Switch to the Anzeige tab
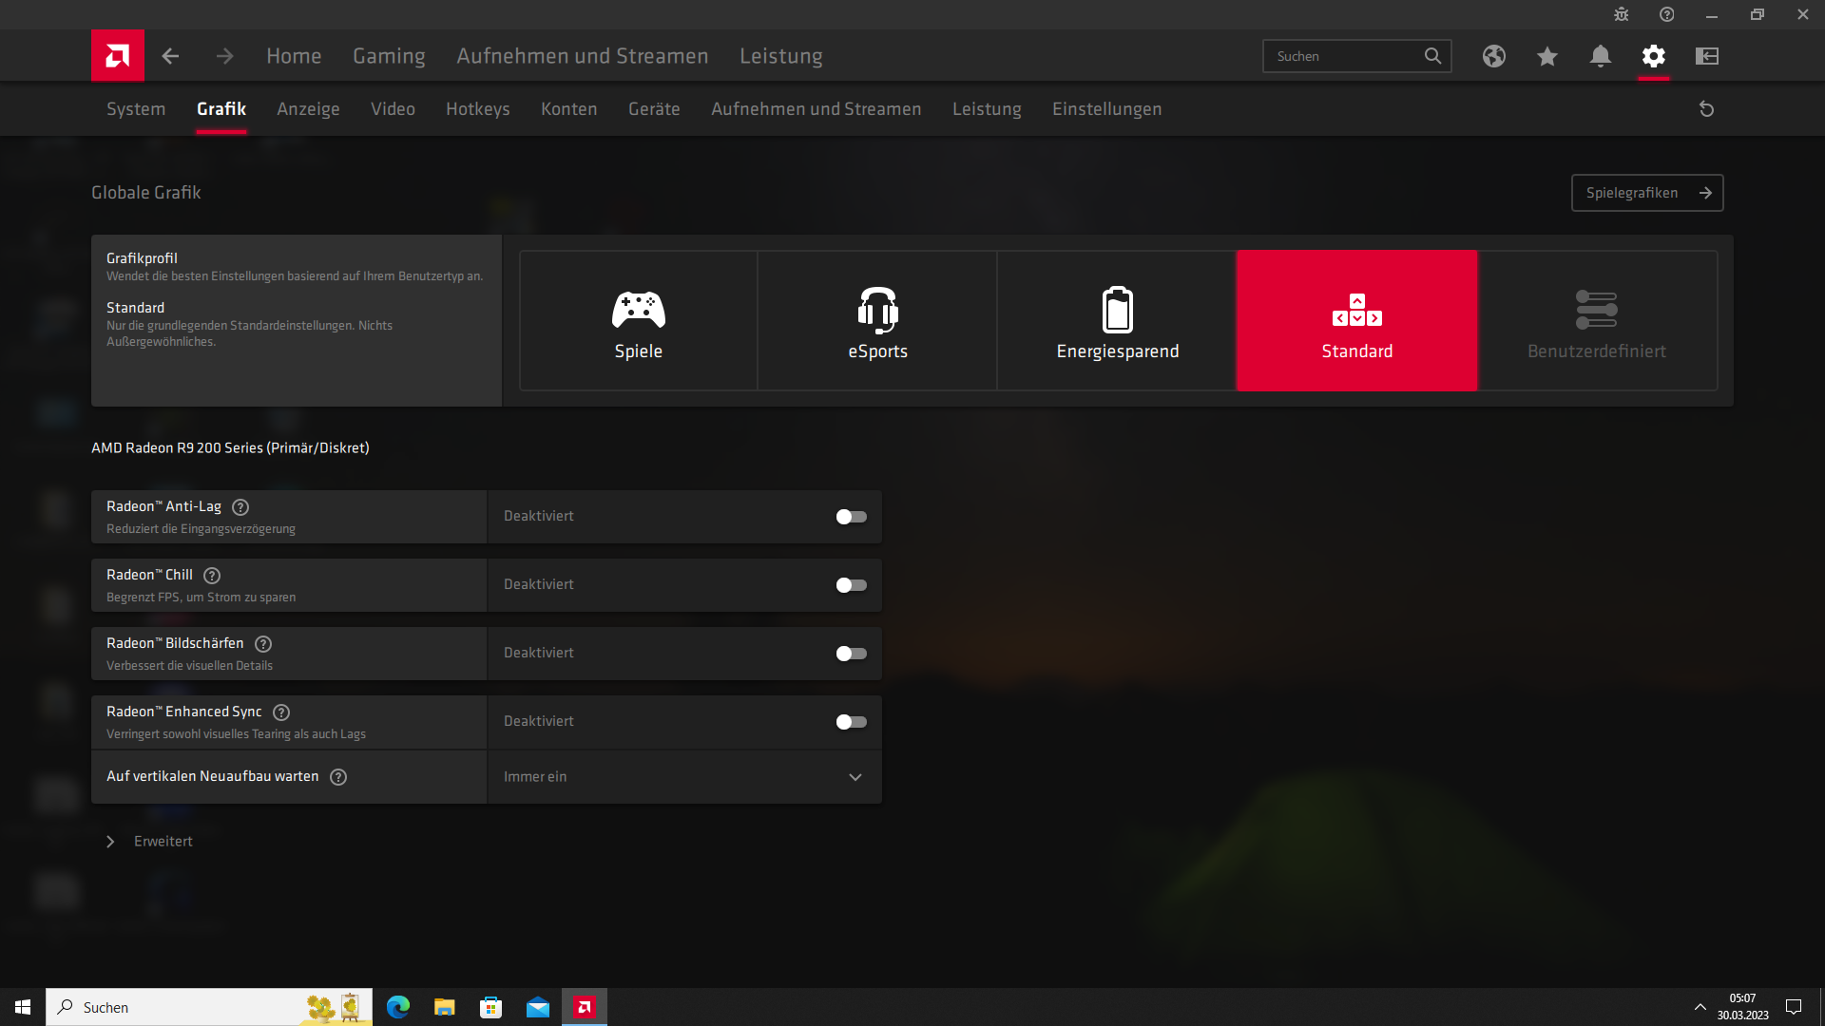 (x=308, y=109)
